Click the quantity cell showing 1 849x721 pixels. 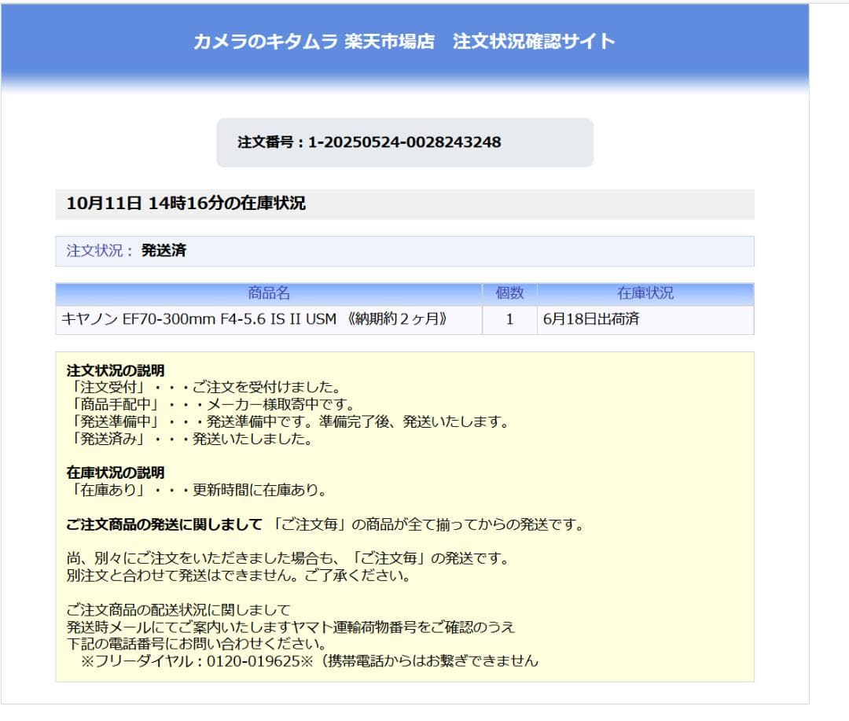point(509,320)
